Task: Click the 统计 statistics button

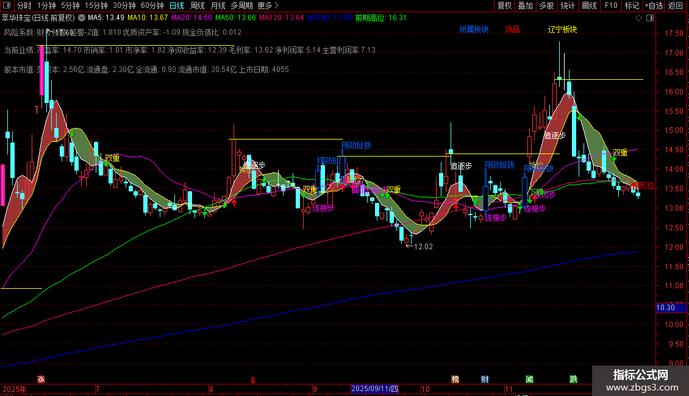Action: coord(568,5)
